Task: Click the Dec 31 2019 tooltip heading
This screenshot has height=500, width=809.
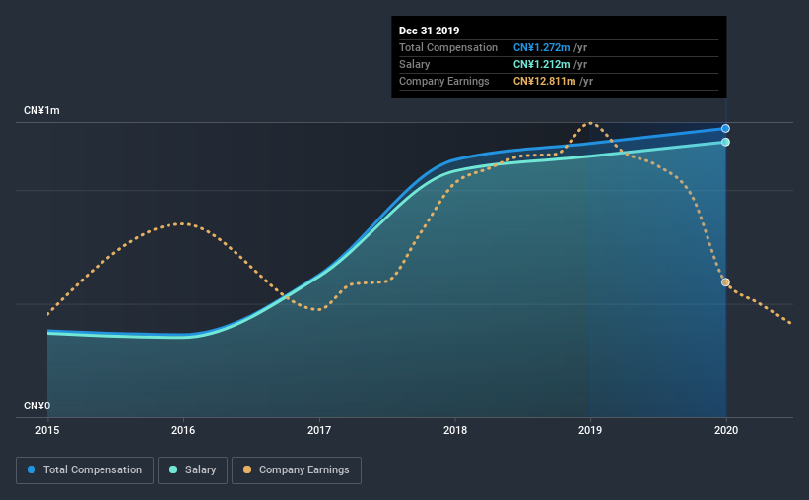Action: pos(430,31)
